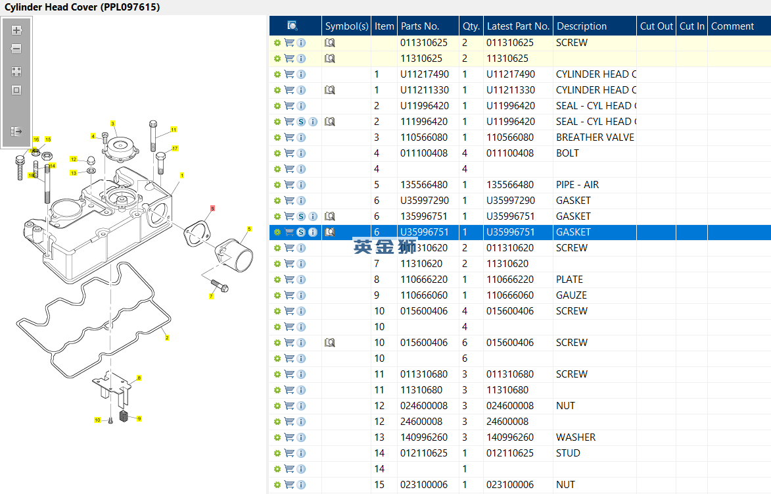Sort by Symbol(s) column header

tap(346, 26)
